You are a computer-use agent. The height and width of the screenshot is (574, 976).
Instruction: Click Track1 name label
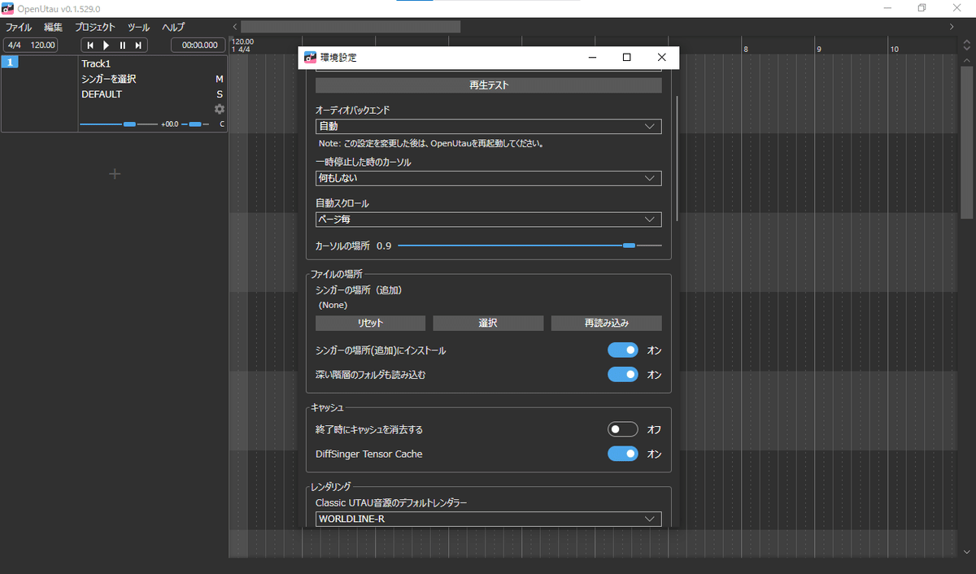click(96, 63)
